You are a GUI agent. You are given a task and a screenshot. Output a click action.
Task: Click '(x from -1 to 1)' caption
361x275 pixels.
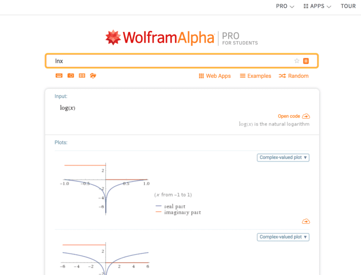pyautogui.click(x=173, y=195)
